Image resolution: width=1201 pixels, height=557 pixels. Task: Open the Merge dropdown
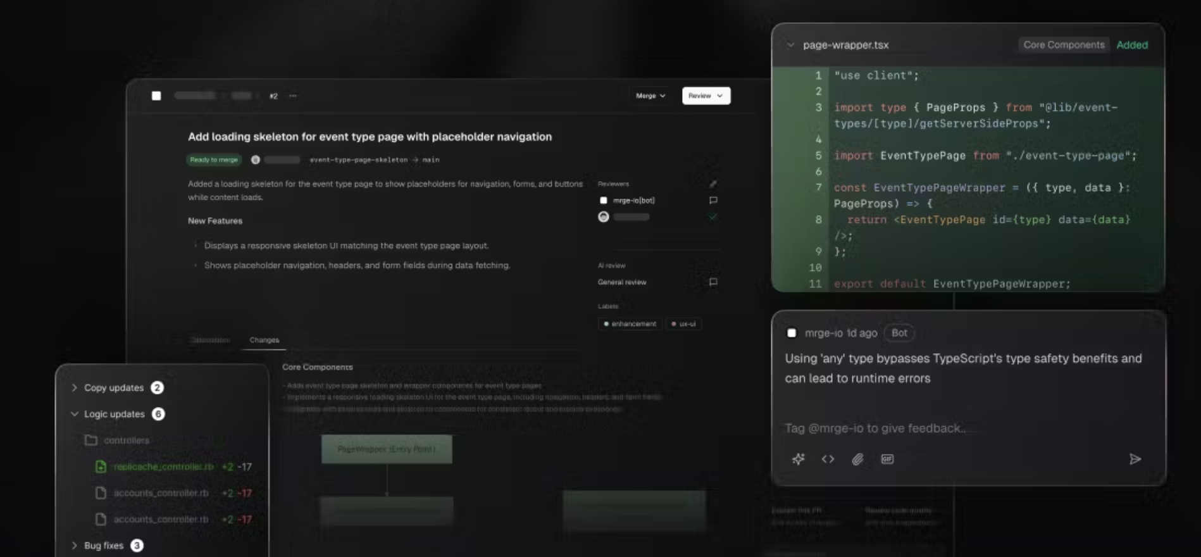click(x=650, y=96)
